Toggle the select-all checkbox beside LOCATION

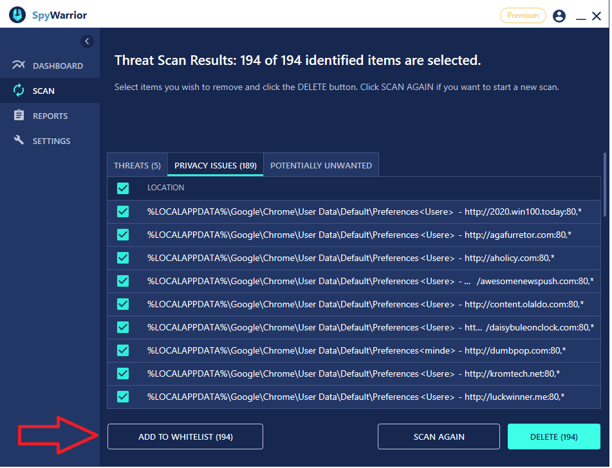(x=123, y=188)
